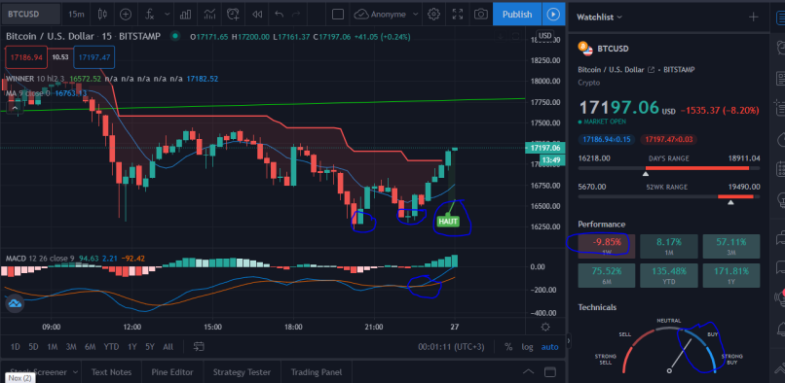
Task: Toggle the auto scale option
Action: coord(549,346)
